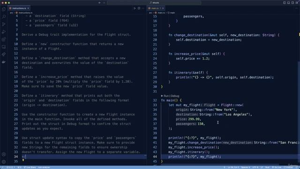Open errors and warnings status item
The image size is (300, 169).
click(x=11, y=167)
